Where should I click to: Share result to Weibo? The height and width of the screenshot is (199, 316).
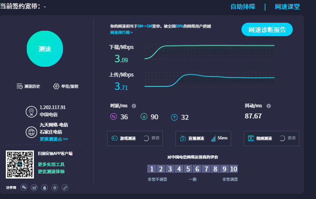(x=34, y=187)
